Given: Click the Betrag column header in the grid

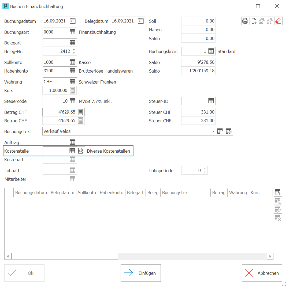Looking at the screenshot, I should click(x=219, y=193).
